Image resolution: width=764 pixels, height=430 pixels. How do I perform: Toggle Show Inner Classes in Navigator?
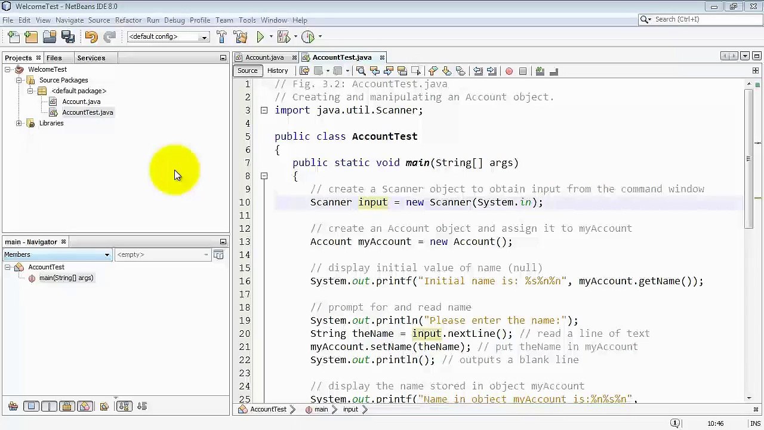85,406
